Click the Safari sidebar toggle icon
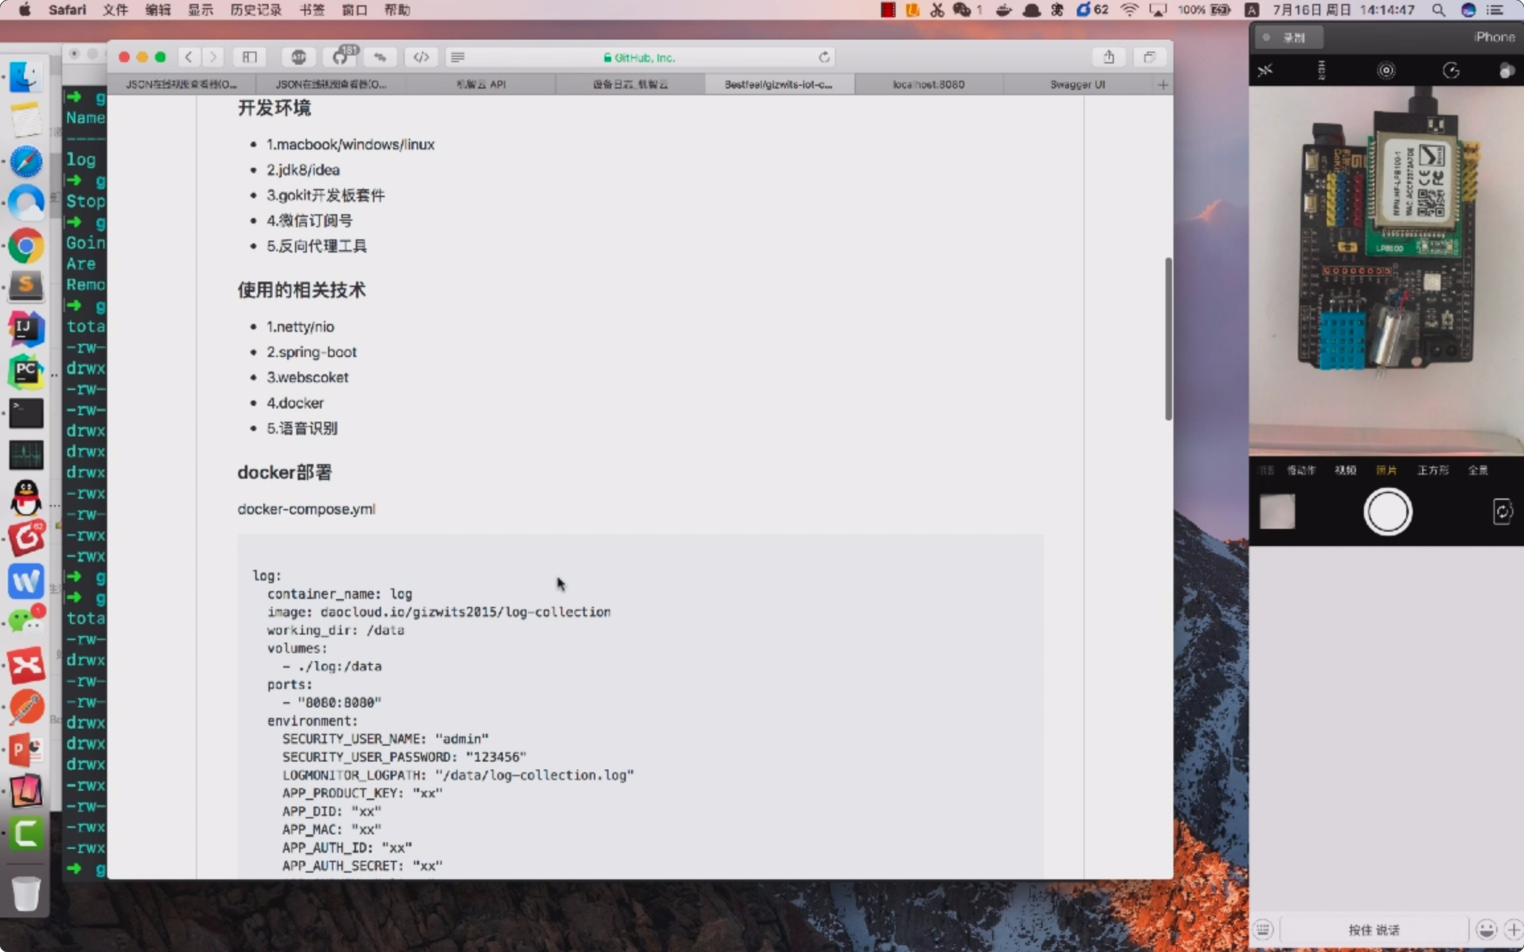Screen dimensions: 1524x952 249,58
